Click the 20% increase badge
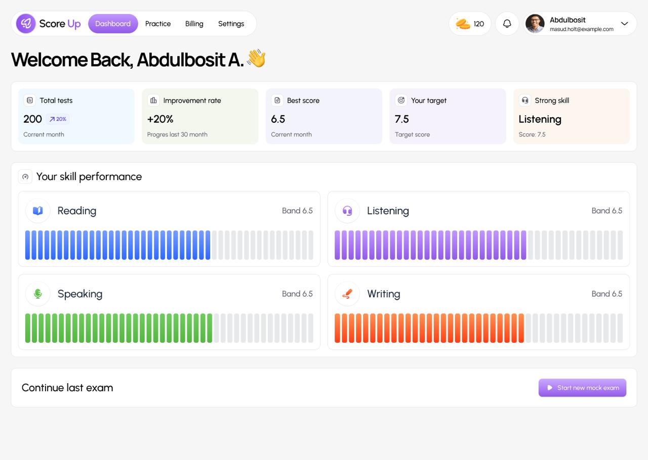The height and width of the screenshot is (460, 648). click(x=58, y=119)
